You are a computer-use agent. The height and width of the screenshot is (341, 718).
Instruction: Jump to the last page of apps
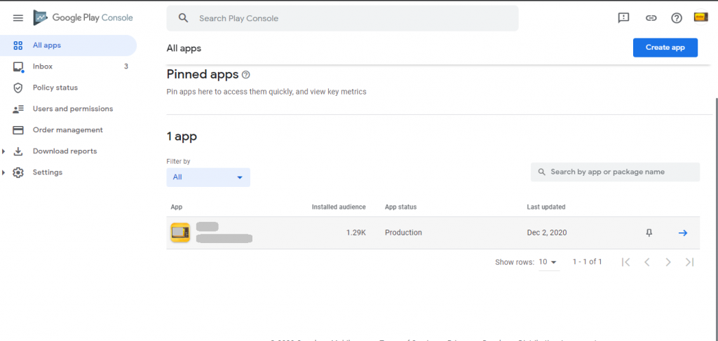689,262
